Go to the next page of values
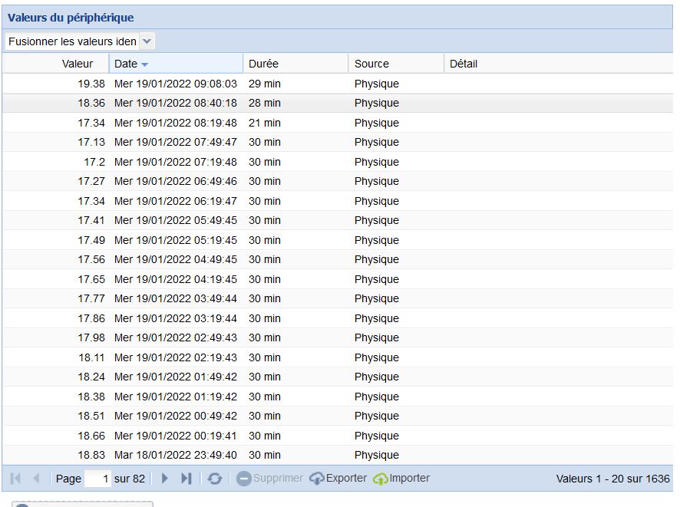 pyautogui.click(x=164, y=479)
